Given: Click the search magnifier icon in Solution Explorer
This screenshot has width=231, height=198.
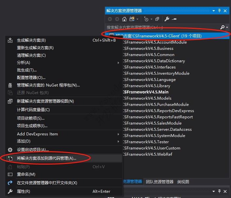Looking at the screenshot, I should pos(222,27).
